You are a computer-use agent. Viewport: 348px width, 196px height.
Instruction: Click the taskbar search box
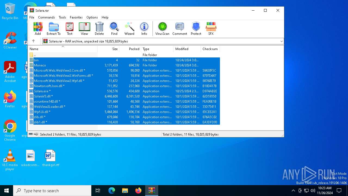(x=52, y=191)
